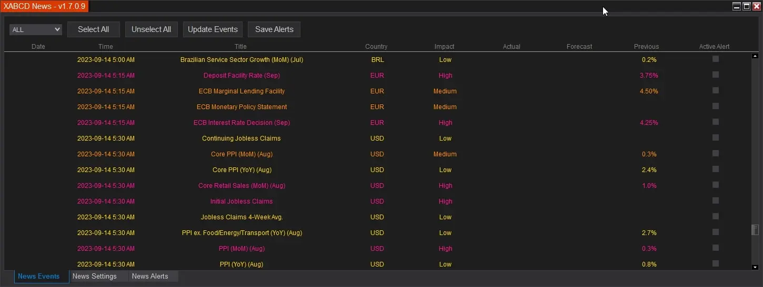The image size is (763, 287).
Task: Select Jobless Claims 4-Week Avg. title
Action: pos(242,217)
